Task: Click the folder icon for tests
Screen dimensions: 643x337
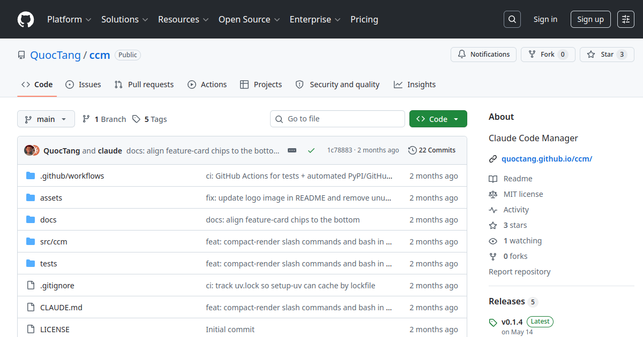Action: [31, 264]
